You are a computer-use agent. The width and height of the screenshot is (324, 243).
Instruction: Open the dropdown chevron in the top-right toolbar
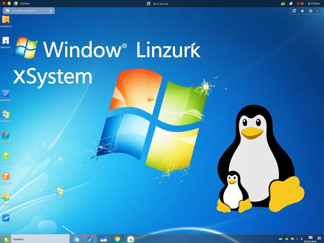(x=318, y=11)
